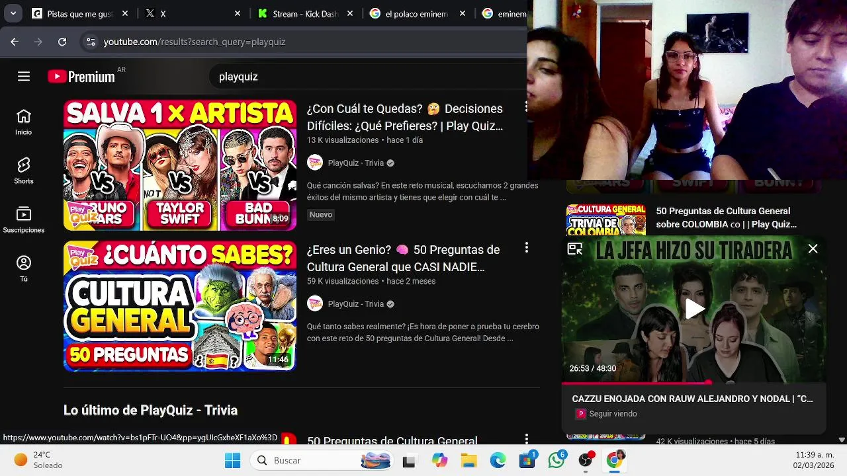Close the Stream - Kick Dash tab

point(350,13)
